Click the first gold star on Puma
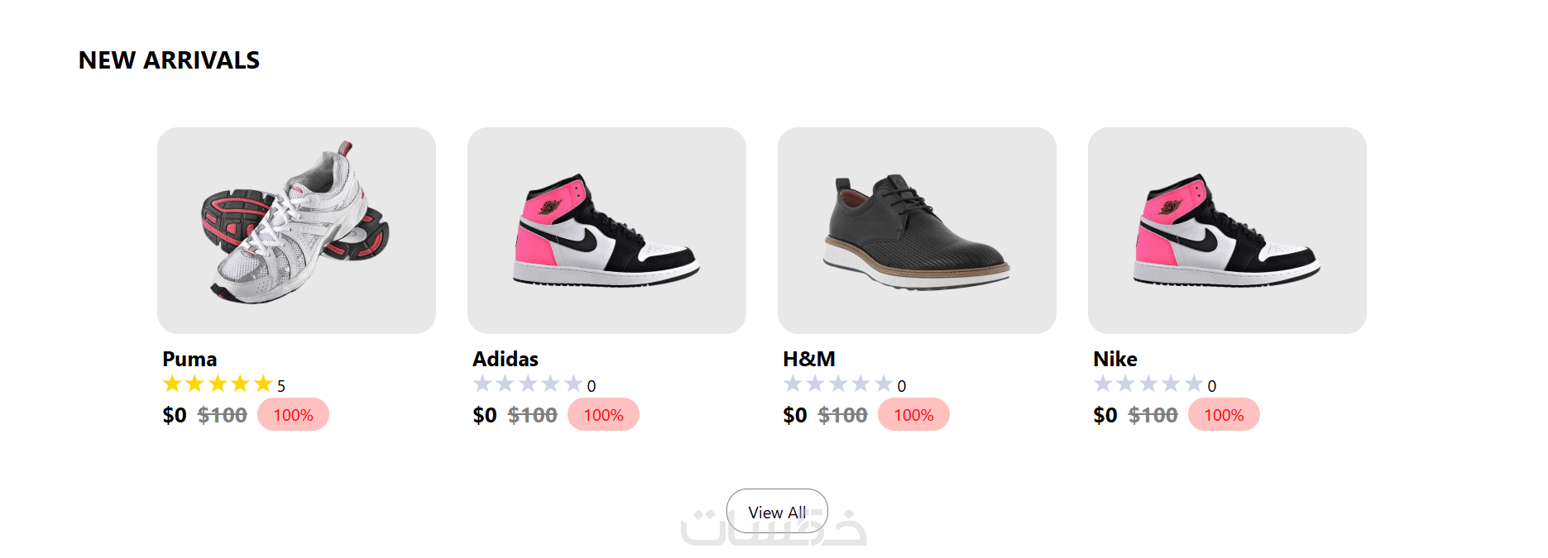The image size is (1548, 558). pyautogui.click(x=172, y=384)
